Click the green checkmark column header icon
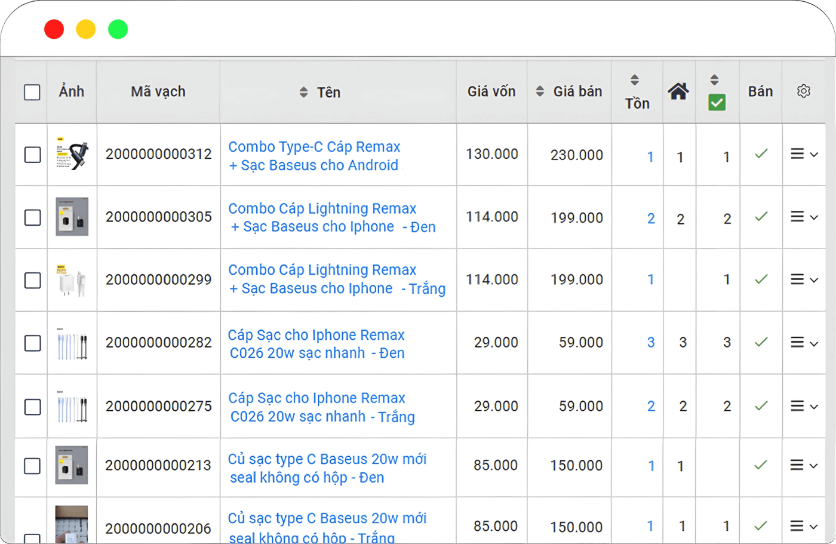 click(717, 102)
